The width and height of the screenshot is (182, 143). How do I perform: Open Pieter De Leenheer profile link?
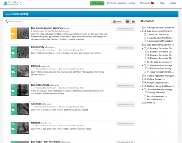[121, 3]
